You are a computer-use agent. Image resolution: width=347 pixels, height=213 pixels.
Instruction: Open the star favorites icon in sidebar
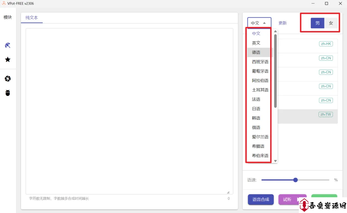click(x=8, y=59)
